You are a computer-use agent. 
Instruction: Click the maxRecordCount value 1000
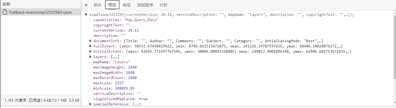(x=132, y=78)
